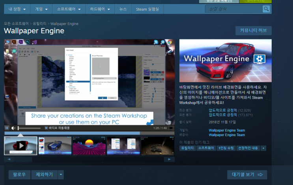
Task: Select the red car video thumbnail
Action: [21, 146]
